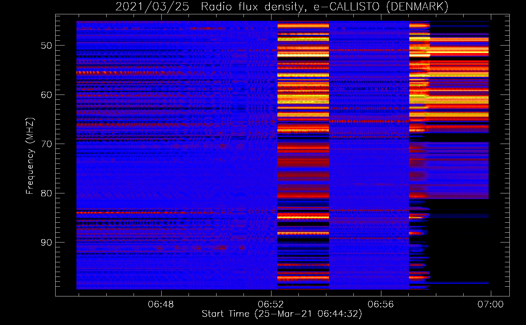This screenshot has width=526, height=325.
Task: Click the 06:48 time tick label
Action: click(x=161, y=305)
